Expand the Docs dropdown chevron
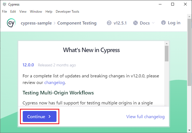This screenshot has height=133, width=192. pyautogui.click(x=153, y=23)
